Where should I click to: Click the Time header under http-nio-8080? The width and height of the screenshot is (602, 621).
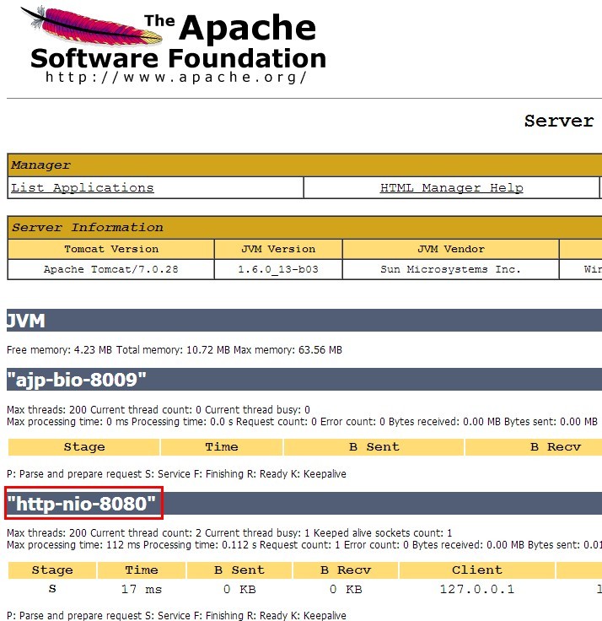[142, 570]
